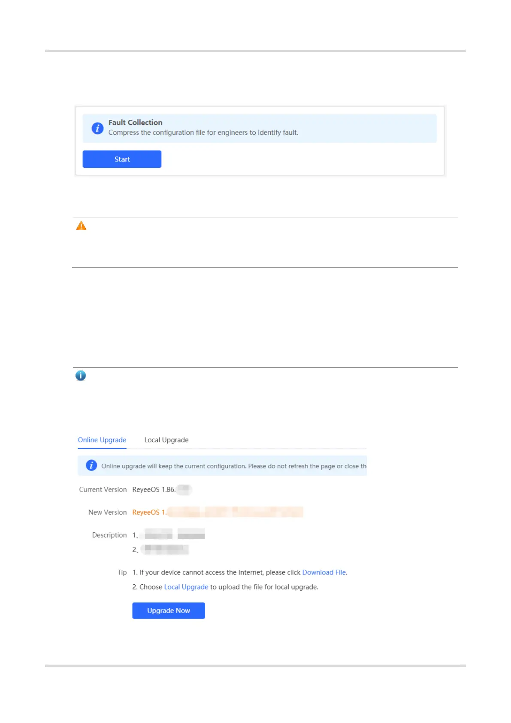This screenshot has width=511, height=723.
Task: Click the Fault Collection info icon
Action: click(x=97, y=128)
